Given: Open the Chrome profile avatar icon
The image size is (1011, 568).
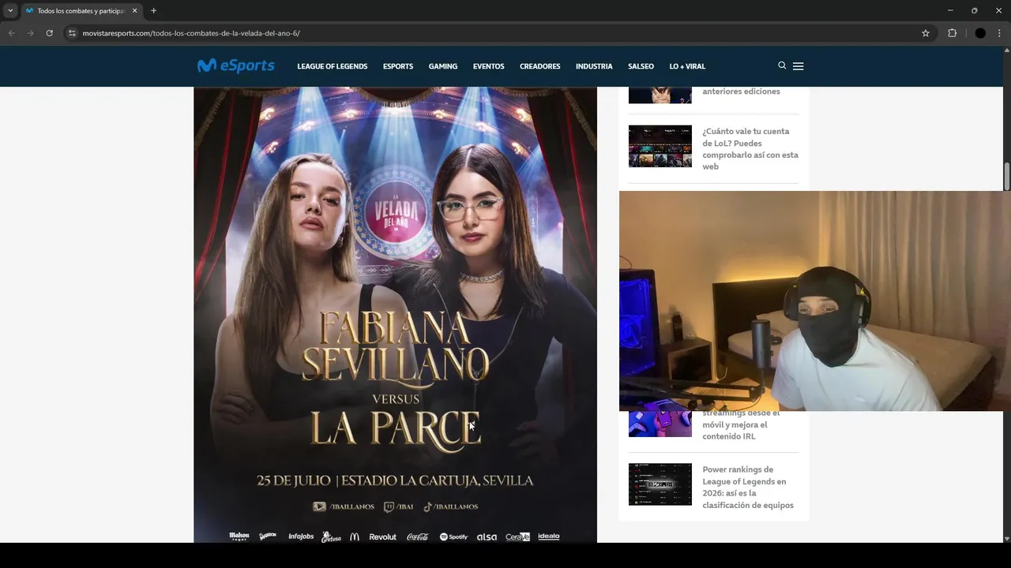Looking at the screenshot, I should coord(980,33).
